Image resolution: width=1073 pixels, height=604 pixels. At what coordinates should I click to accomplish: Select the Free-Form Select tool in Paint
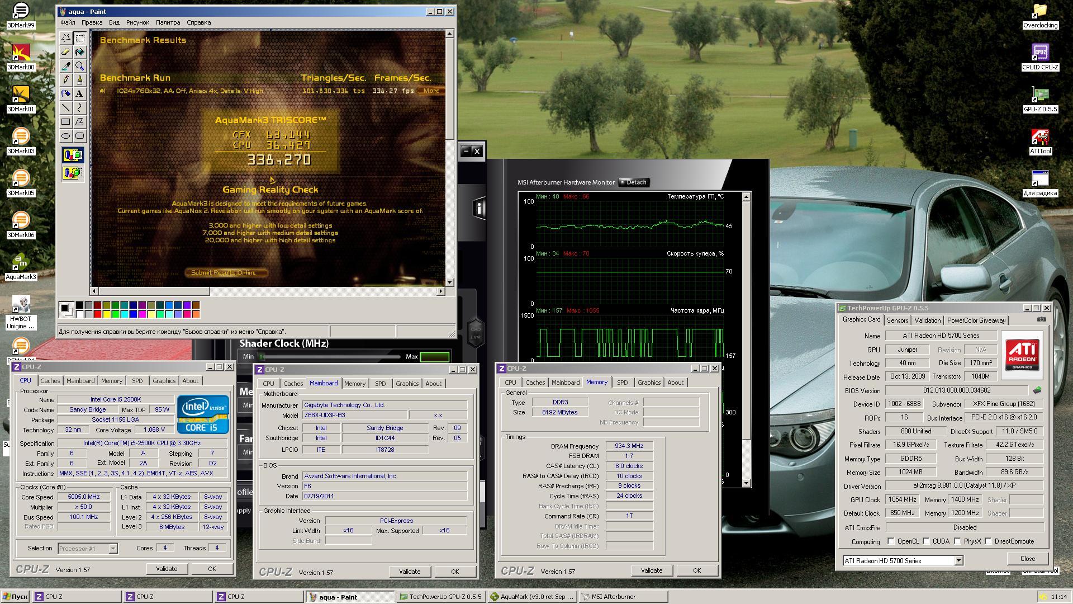click(x=66, y=38)
